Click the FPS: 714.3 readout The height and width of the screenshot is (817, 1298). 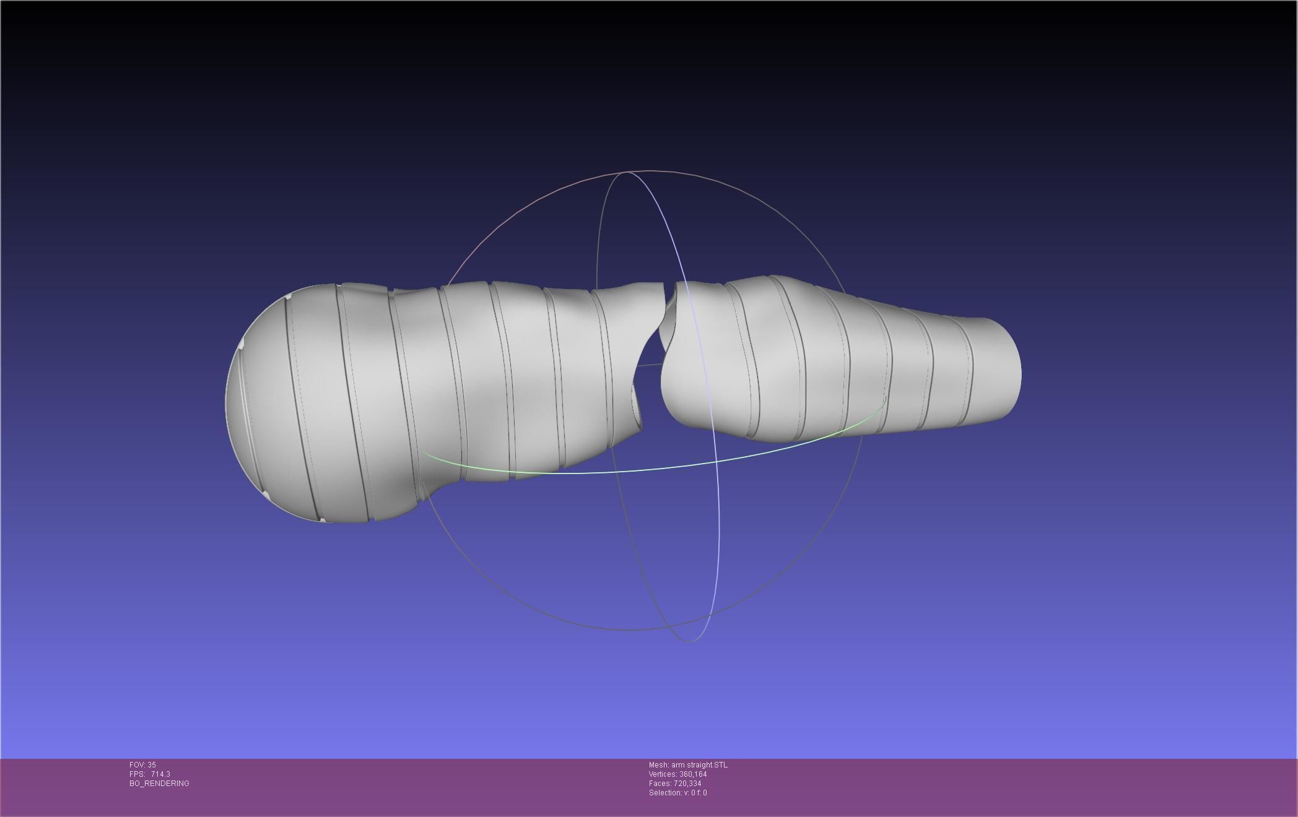(x=150, y=774)
